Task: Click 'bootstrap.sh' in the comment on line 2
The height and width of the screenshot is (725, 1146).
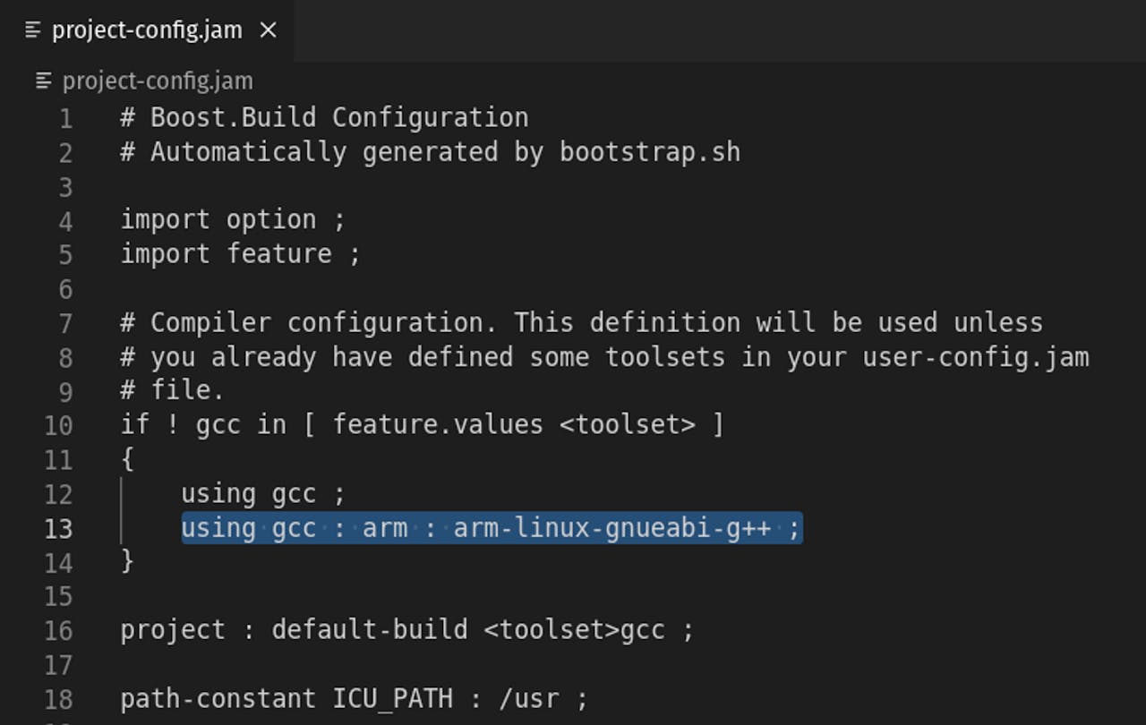Action: coord(650,152)
